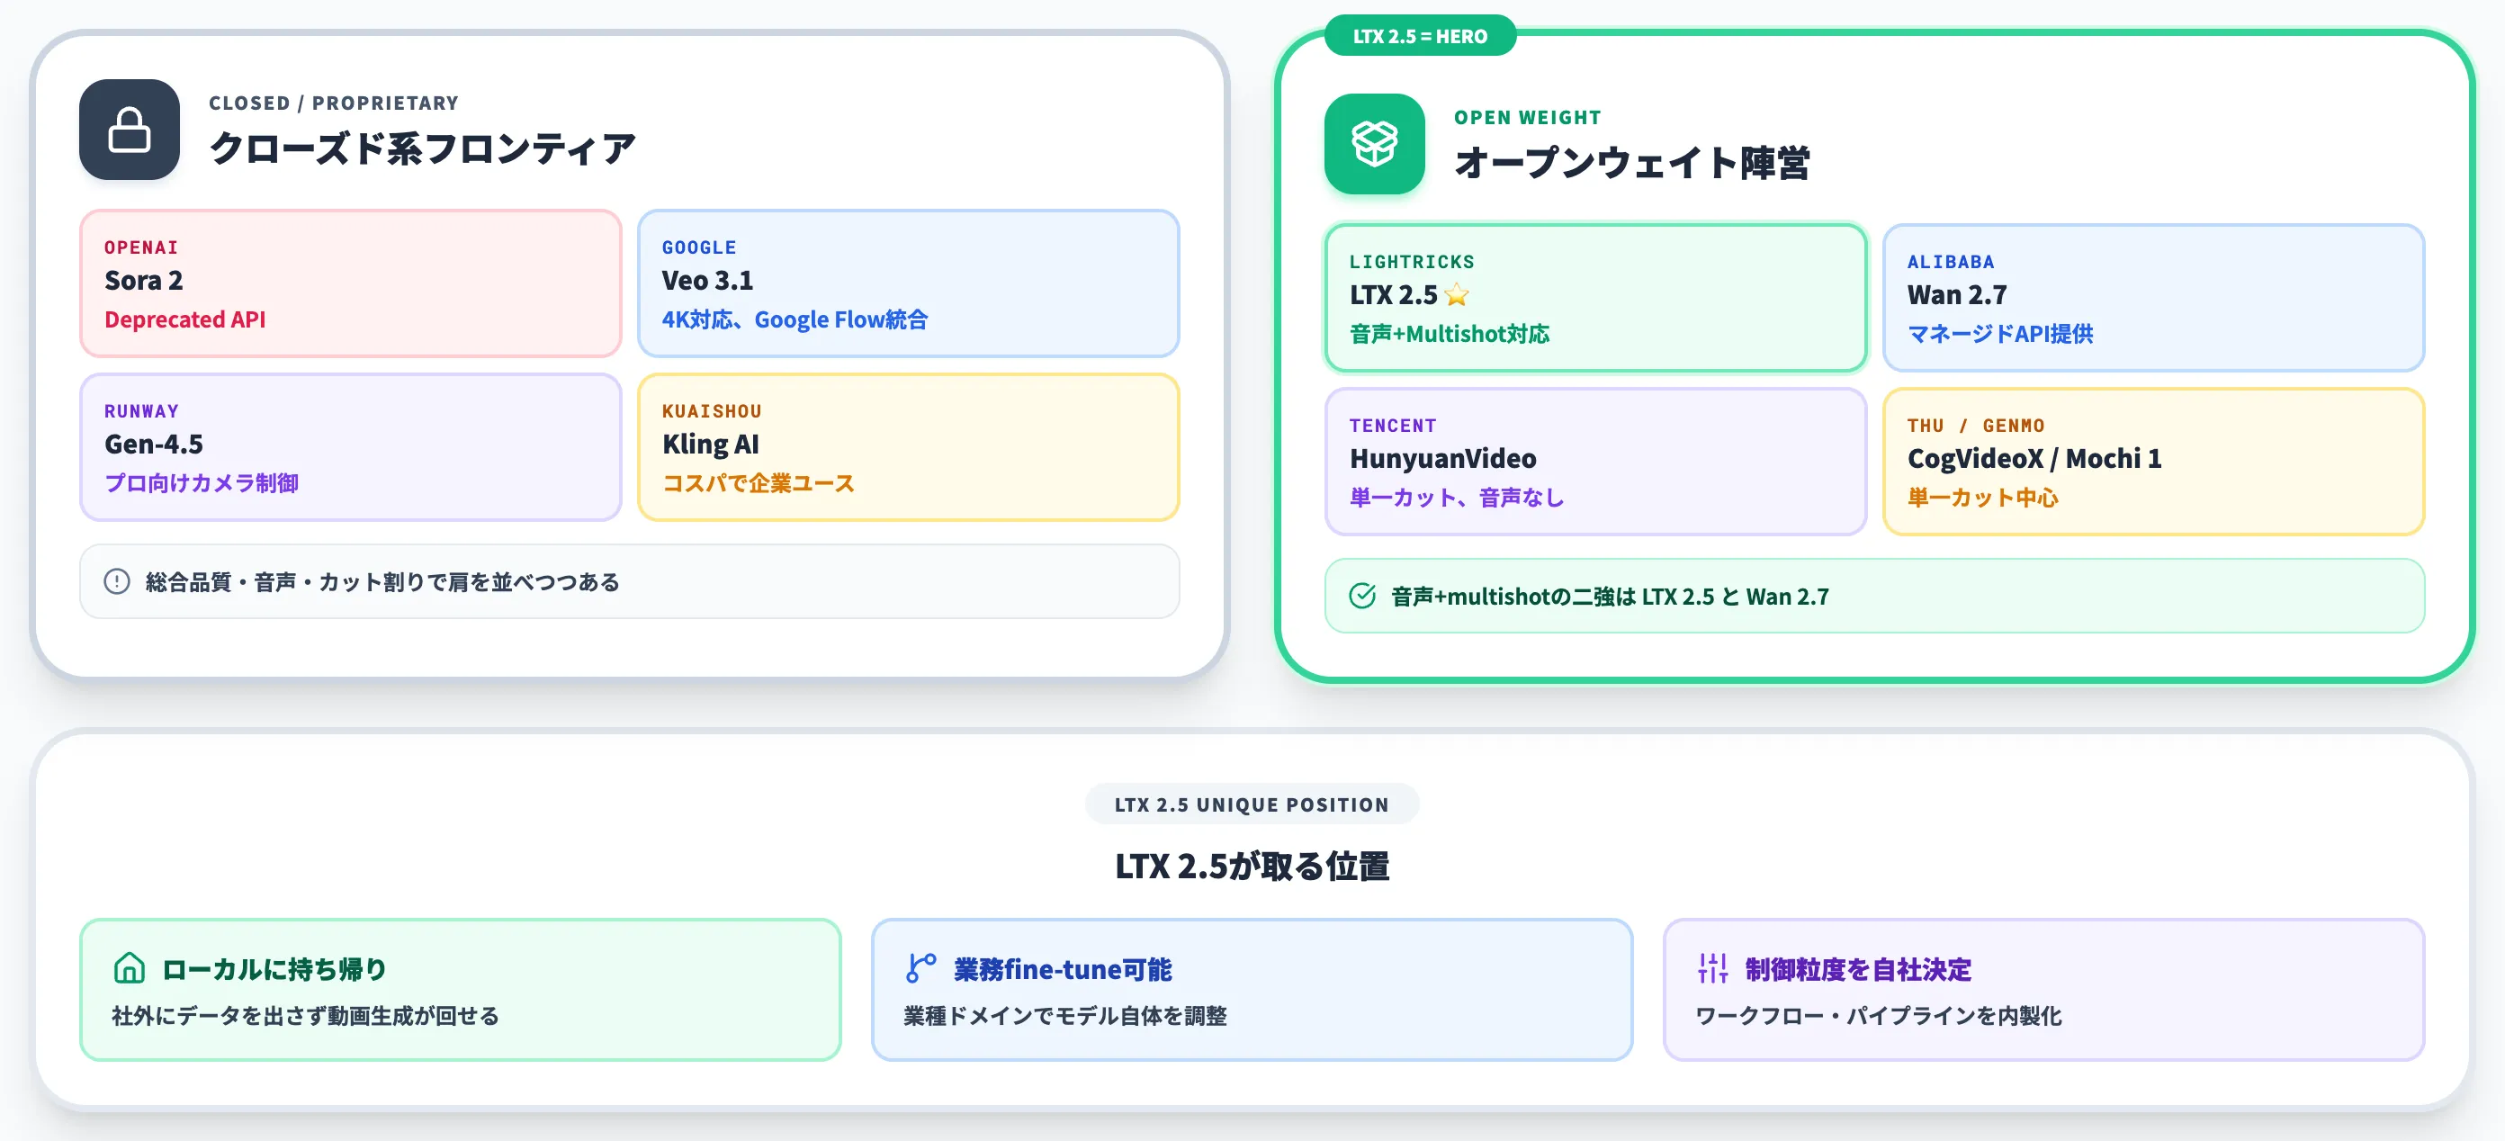Open the Kuaishou Kling AI card

click(x=908, y=447)
